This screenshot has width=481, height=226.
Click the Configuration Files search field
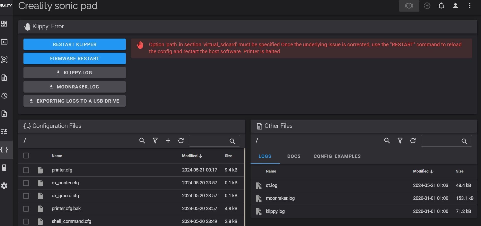209,141
